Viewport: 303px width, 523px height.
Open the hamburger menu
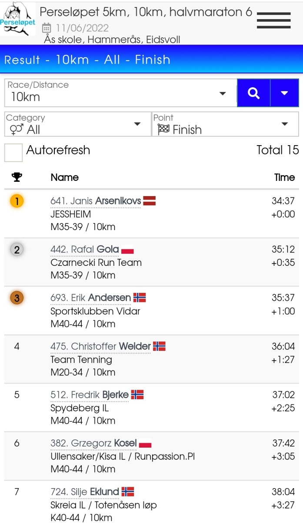tap(273, 20)
